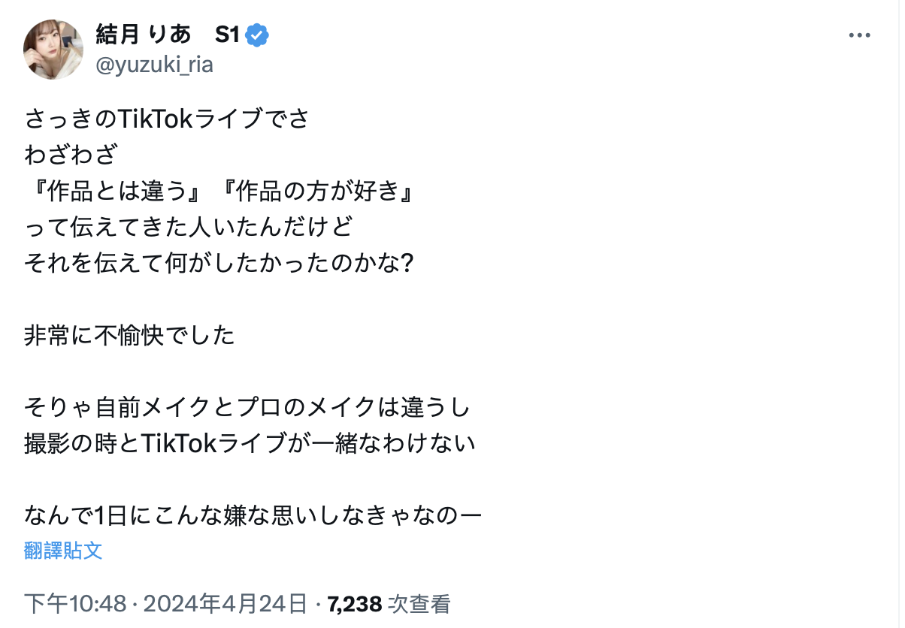The width and height of the screenshot is (905, 628).
Task: Click the 2024年4月24日 post date
Action: (225, 603)
